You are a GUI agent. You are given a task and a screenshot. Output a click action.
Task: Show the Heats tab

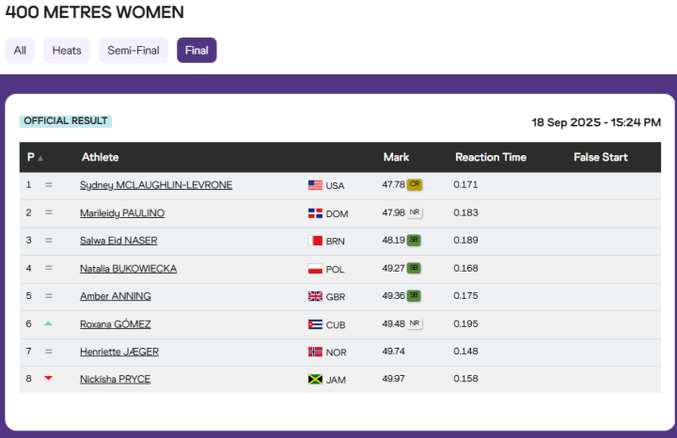tap(67, 50)
